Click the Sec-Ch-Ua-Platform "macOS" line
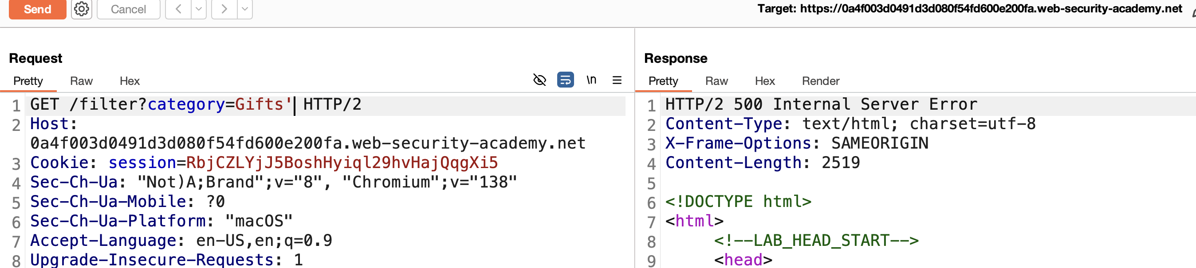The image size is (1196, 268). pyautogui.click(x=161, y=221)
